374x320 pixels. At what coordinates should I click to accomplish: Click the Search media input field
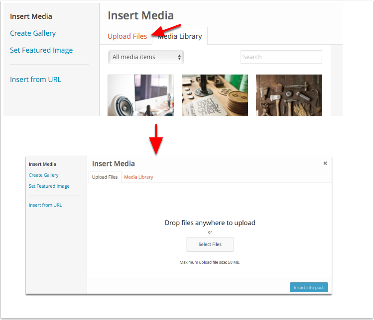pos(281,57)
